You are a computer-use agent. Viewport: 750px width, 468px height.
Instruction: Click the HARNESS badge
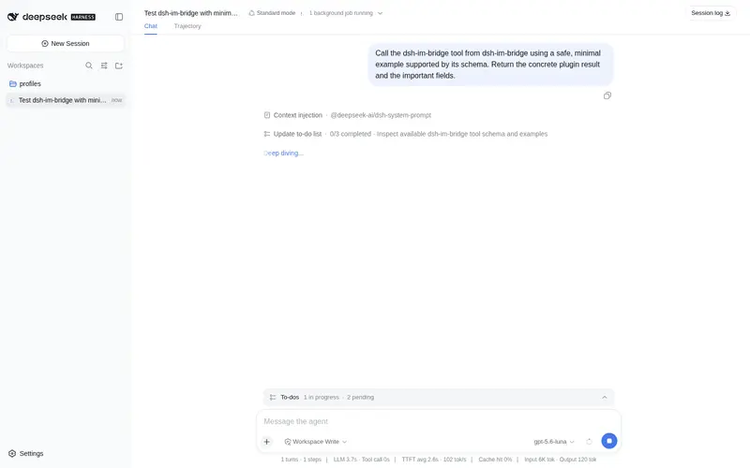click(x=83, y=17)
